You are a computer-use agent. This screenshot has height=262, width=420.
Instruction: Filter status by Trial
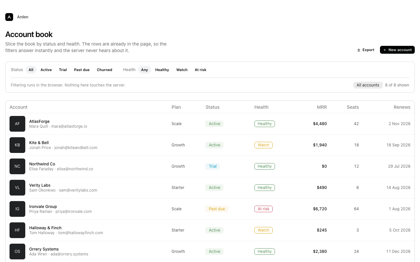point(63,70)
